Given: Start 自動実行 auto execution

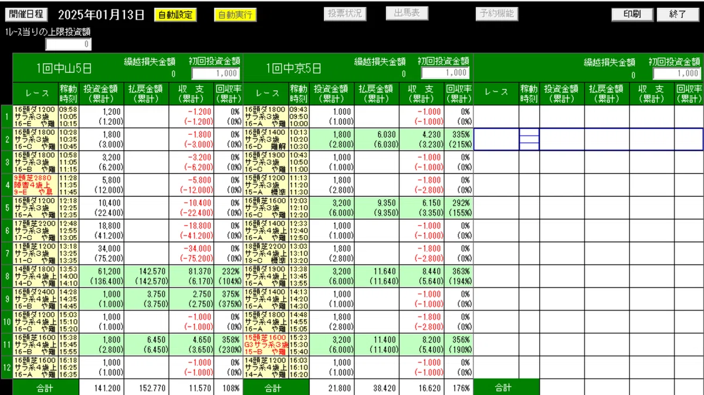Looking at the screenshot, I should (235, 15).
